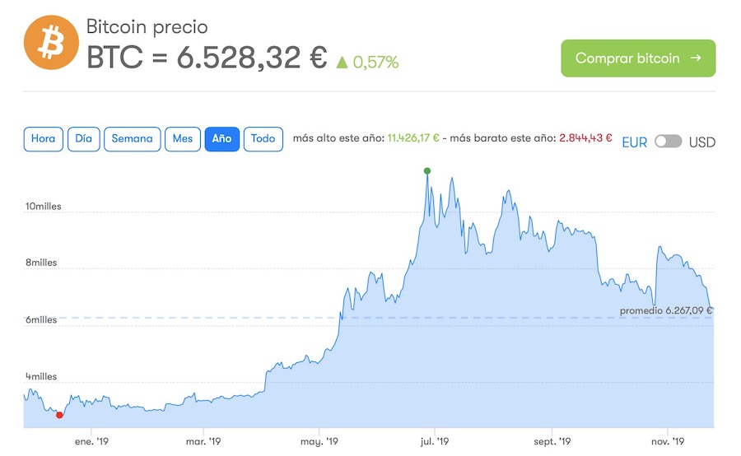Select the Año time range tab
The width and height of the screenshot is (741, 456).
(x=221, y=139)
